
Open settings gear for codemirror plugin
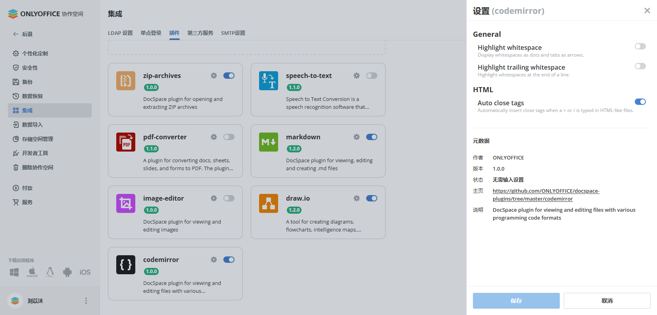click(214, 260)
